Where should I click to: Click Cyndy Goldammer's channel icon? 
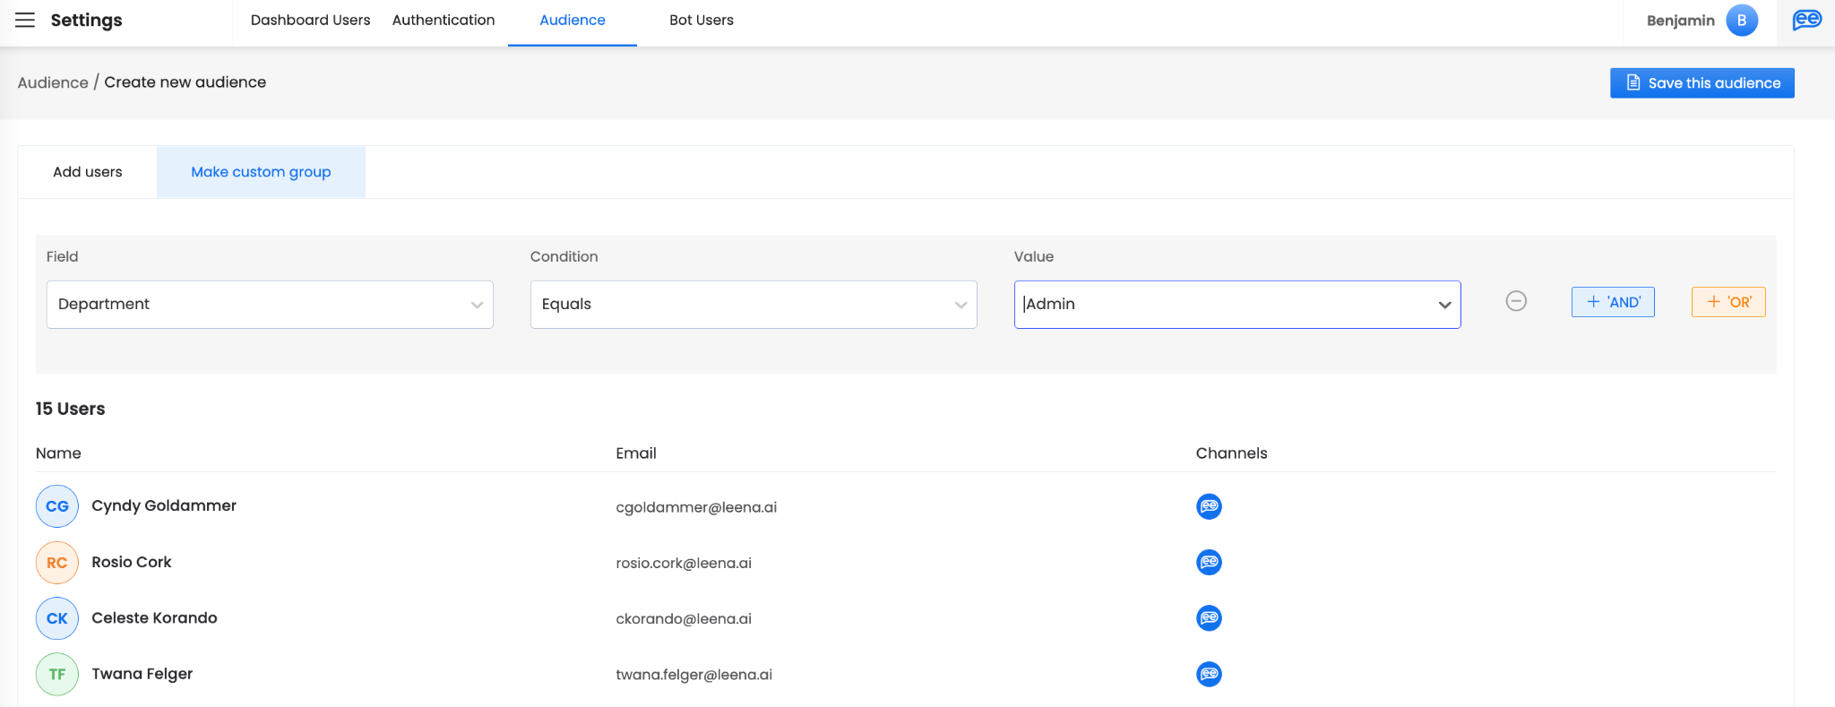(x=1209, y=506)
